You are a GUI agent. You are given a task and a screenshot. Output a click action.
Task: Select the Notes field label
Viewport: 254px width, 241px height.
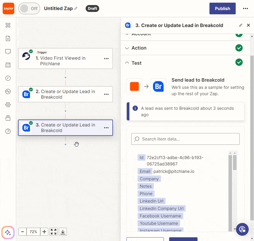coord(146,186)
